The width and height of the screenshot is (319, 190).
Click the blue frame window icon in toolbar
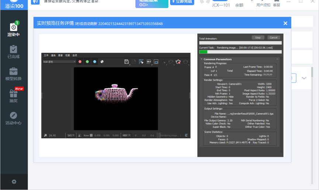click(x=156, y=62)
